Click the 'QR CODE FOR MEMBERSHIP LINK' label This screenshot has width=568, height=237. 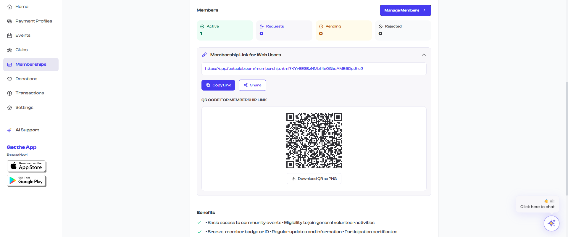pyautogui.click(x=234, y=100)
